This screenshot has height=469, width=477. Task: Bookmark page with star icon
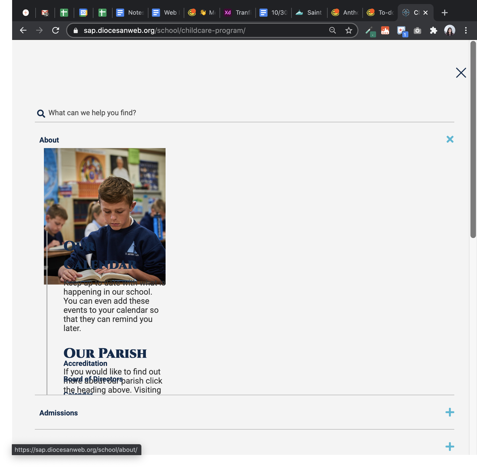click(x=349, y=30)
